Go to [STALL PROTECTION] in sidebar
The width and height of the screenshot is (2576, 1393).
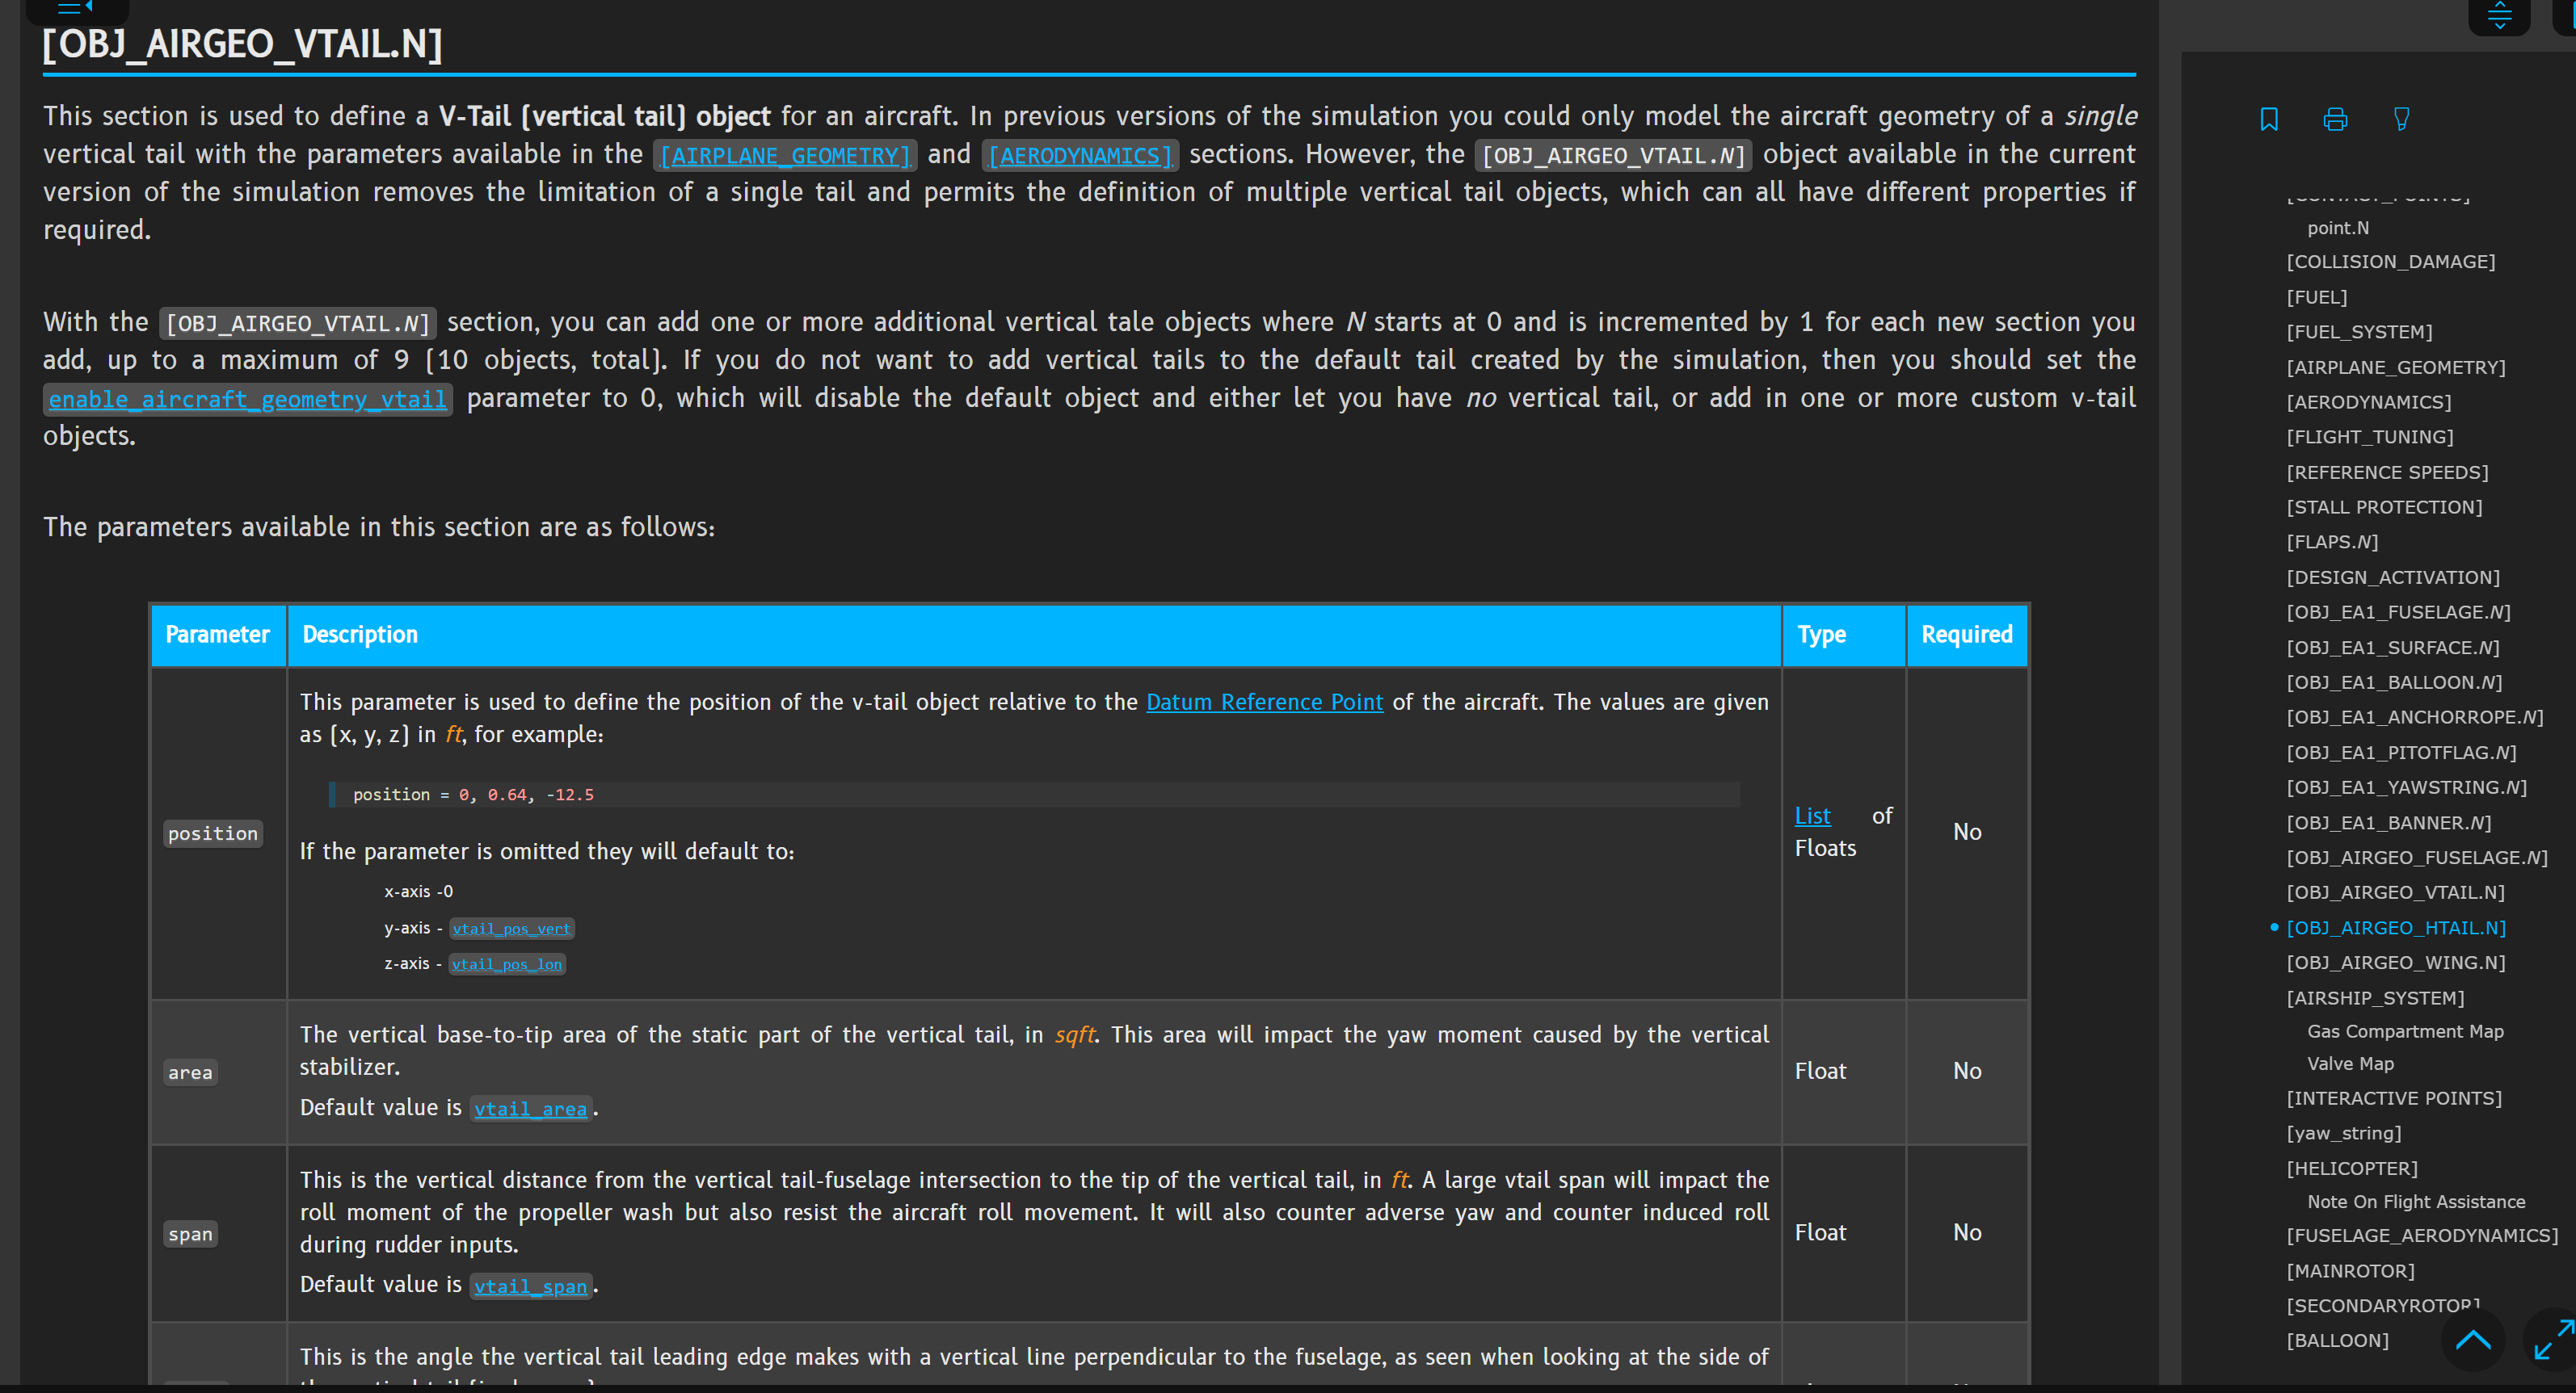click(x=2384, y=506)
